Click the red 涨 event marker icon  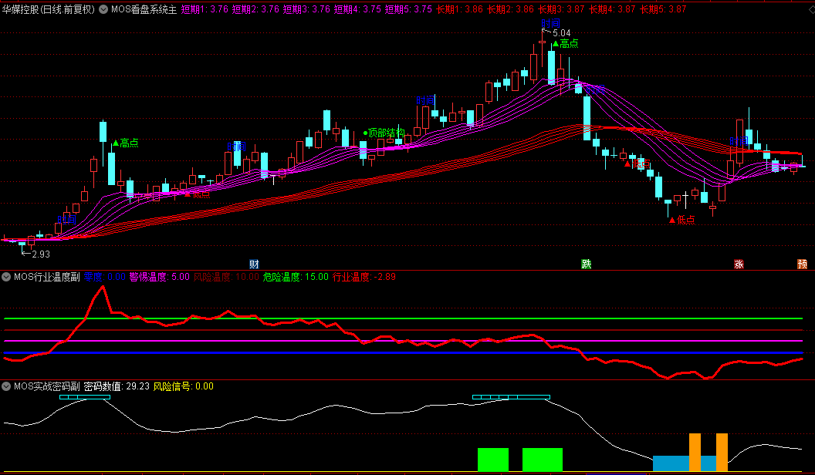tap(739, 264)
